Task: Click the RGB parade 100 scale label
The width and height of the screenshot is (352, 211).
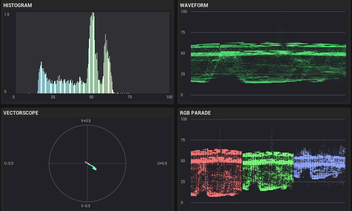Action: point(184,119)
